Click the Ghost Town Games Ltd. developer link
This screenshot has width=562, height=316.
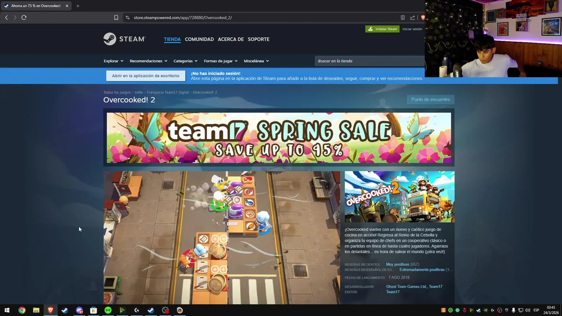(406, 287)
